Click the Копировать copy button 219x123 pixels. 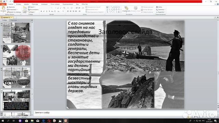coord(12,10)
